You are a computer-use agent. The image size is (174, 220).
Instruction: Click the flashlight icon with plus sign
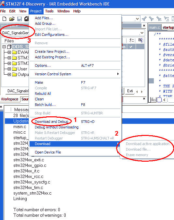click(159, 19)
